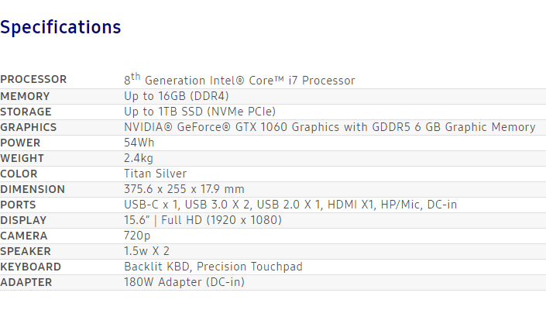Click the PROCESSOR row label
546x310 pixels.
pos(33,80)
